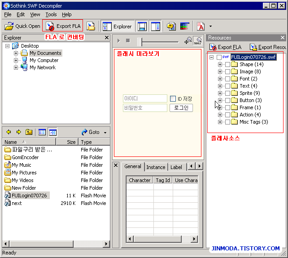This screenshot has height=258, width=288.
Task: Check the Sprite (9) checkbox
Action: click(227, 93)
